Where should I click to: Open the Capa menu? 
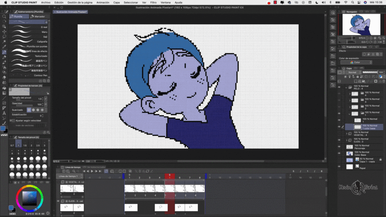coord(117,2)
